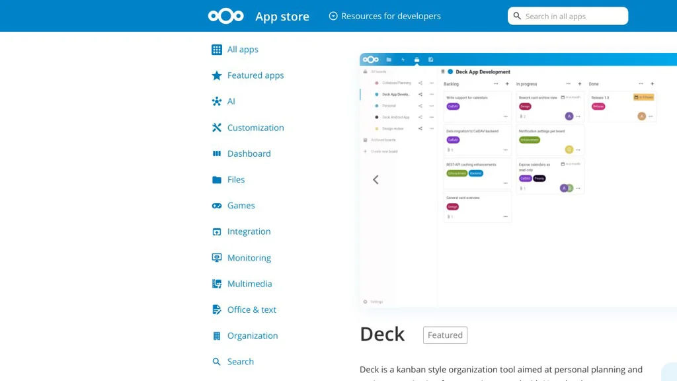Click the Organization building icon
The height and width of the screenshot is (381, 677).
point(217,335)
